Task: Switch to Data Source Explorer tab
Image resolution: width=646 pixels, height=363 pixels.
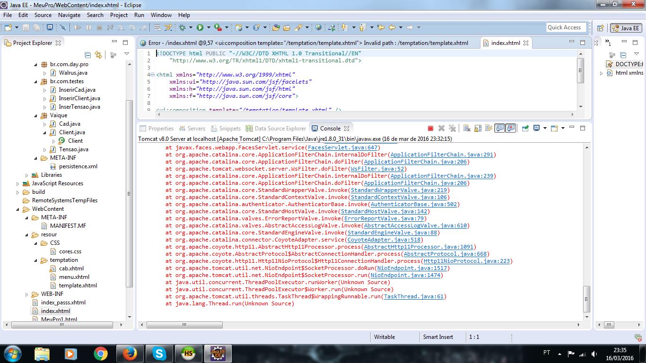Action: coord(276,129)
